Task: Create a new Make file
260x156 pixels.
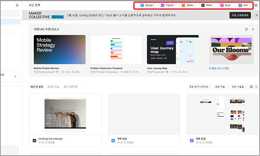Action: click(x=207, y=5)
